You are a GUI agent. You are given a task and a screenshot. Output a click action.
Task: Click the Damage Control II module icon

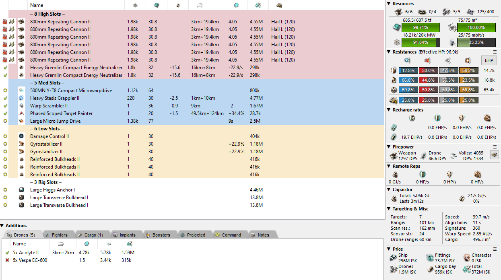21,136
